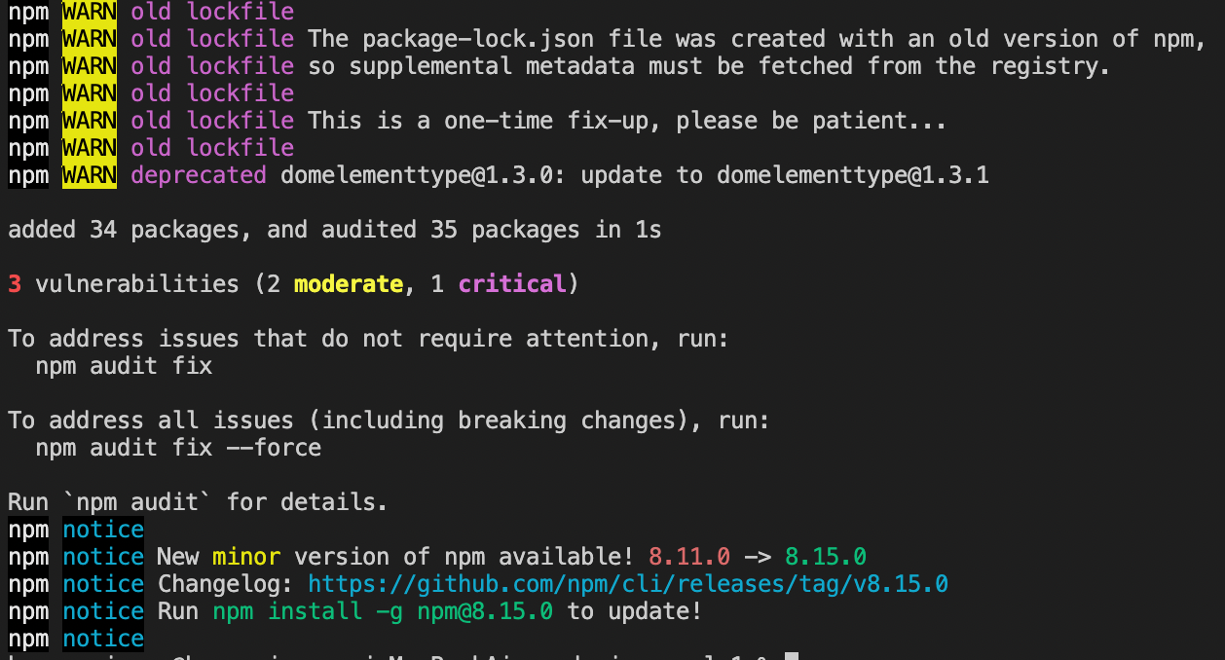Click the 'deprecated' warning label

point(199,175)
